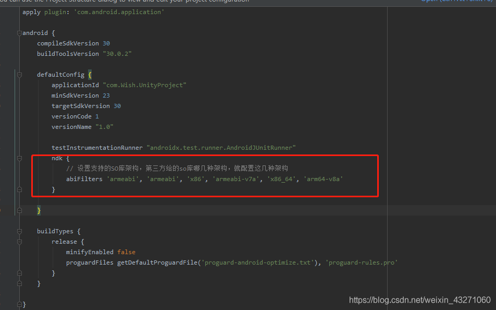This screenshot has height=310, width=496.
Task: Click the blog.csdn.net watermark URL
Action: tap(420, 300)
